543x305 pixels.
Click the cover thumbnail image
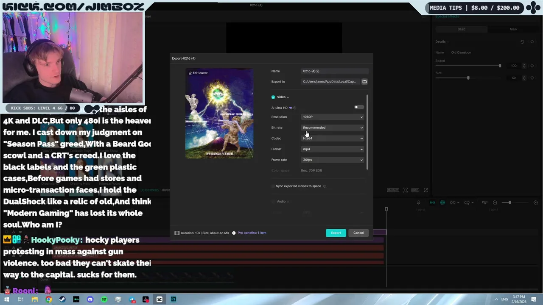pyautogui.click(x=219, y=114)
